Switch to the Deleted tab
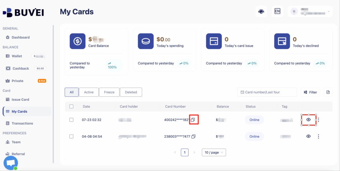This screenshot has height=171, width=340. pyautogui.click(x=131, y=92)
